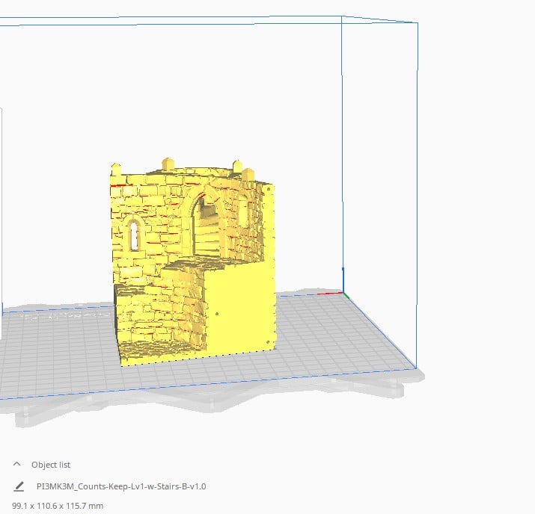
Task: Collapse the Object list panel chevron
Action: tap(17, 464)
